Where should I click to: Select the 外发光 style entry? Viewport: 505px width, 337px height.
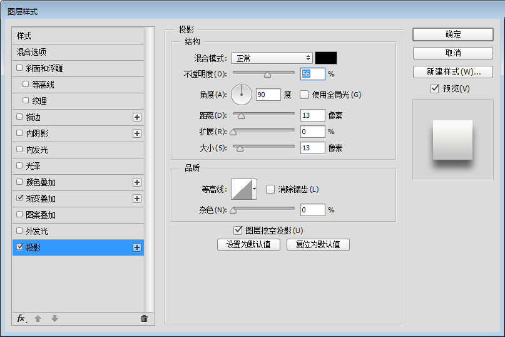[37, 231]
